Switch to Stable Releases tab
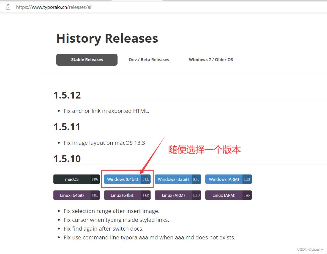The width and height of the screenshot is (327, 254). (87, 60)
